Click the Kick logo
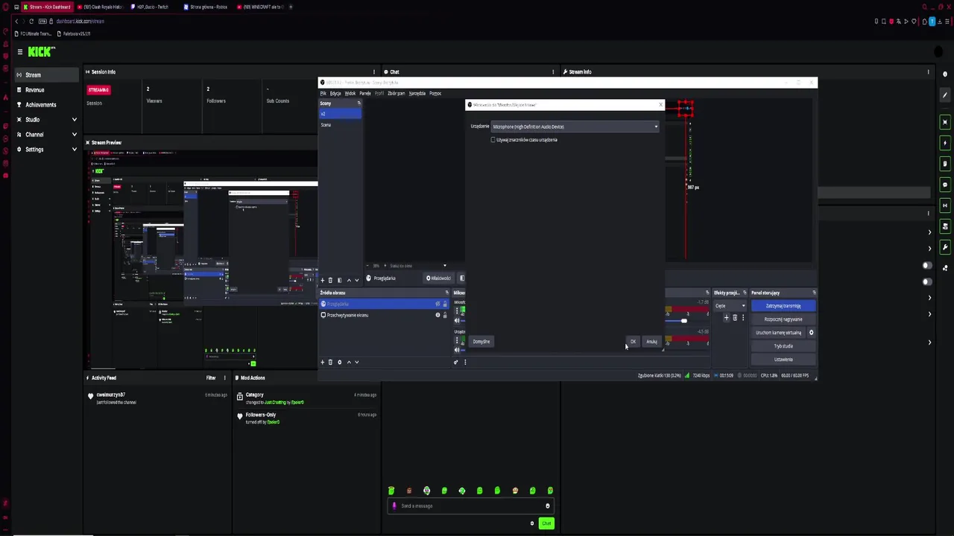This screenshot has height=536, width=954. point(42,51)
